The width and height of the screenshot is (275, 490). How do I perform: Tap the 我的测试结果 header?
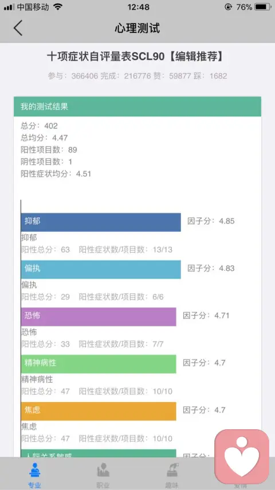point(137,107)
